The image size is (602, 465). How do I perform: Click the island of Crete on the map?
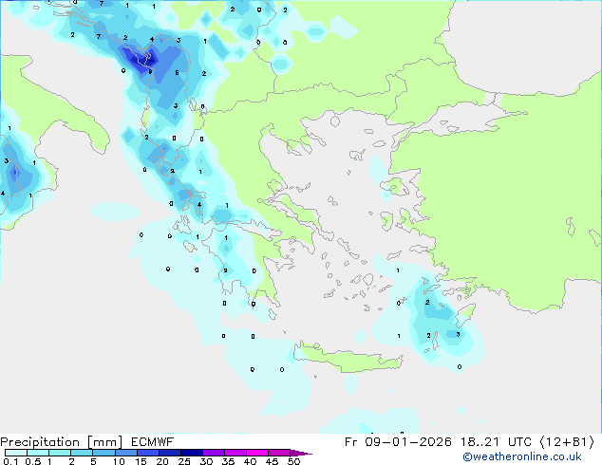(348, 358)
